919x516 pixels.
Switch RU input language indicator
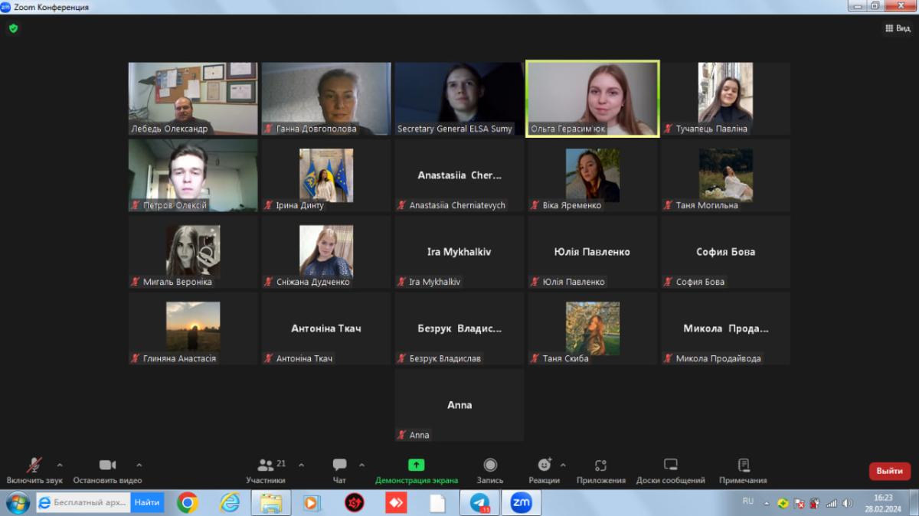748,501
